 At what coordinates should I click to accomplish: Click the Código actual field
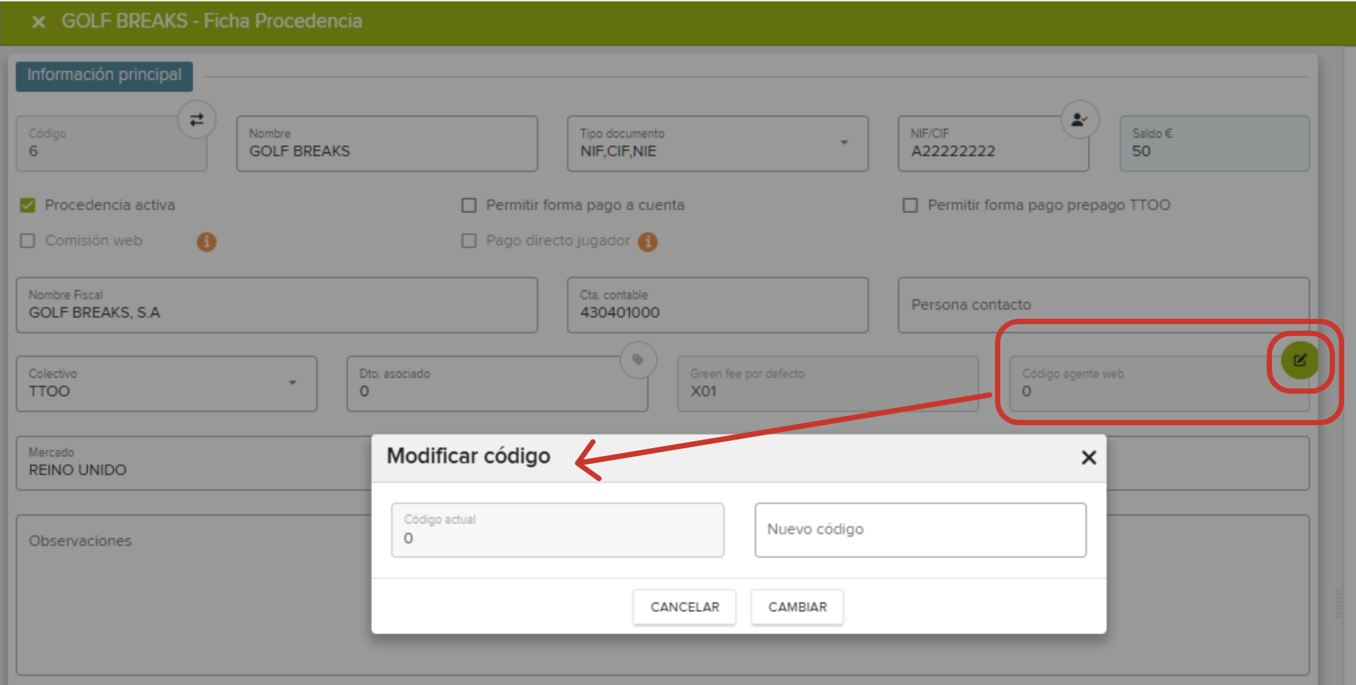tap(558, 530)
